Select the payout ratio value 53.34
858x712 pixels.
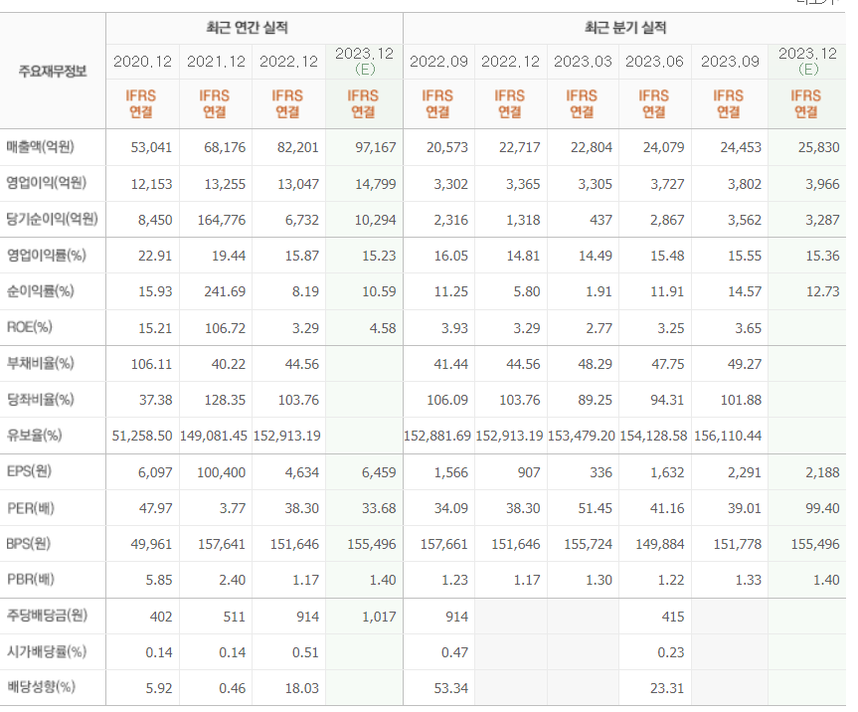(x=451, y=688)
